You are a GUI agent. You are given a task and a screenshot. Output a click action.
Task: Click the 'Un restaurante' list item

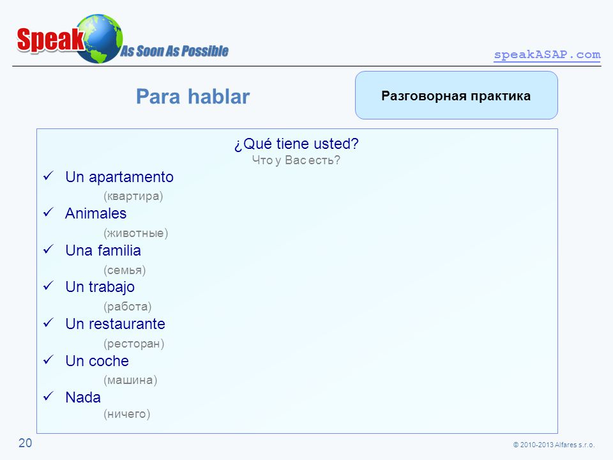click(116, 324)
